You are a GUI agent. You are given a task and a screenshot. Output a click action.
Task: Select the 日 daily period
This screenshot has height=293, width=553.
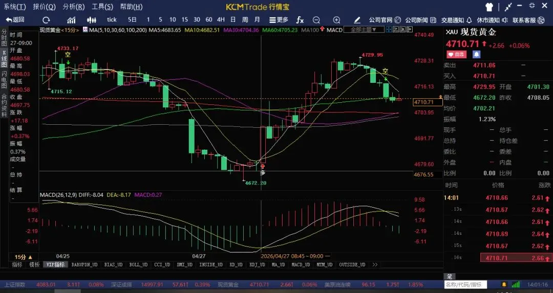pyautogui.click(x=233, y=20)
